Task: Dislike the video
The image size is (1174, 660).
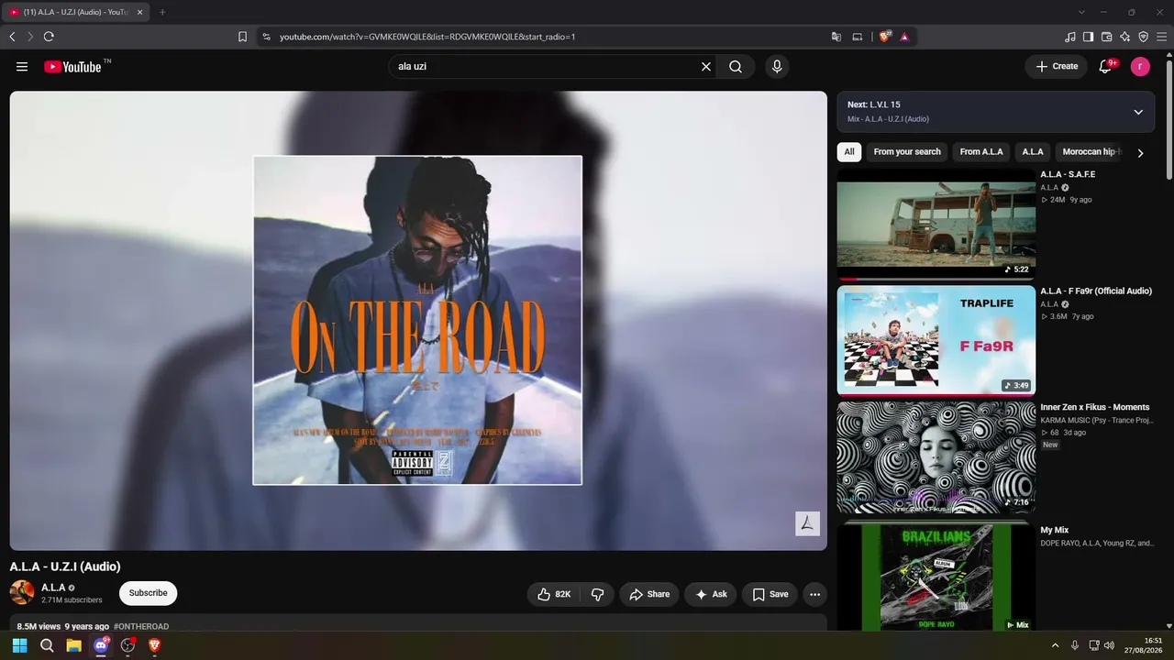Action: (x=597, y=594)
